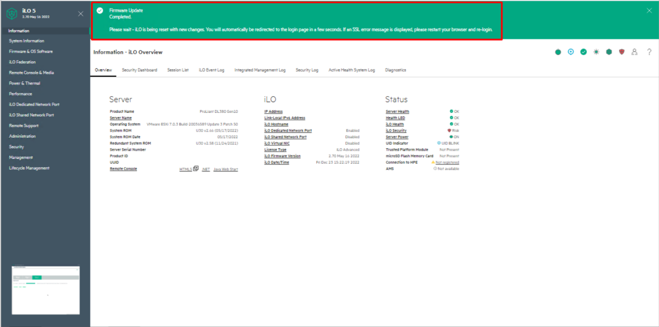659x327 pixels.
Task: Collapse the navigation sidebar with its X
Action: [81, 14]
